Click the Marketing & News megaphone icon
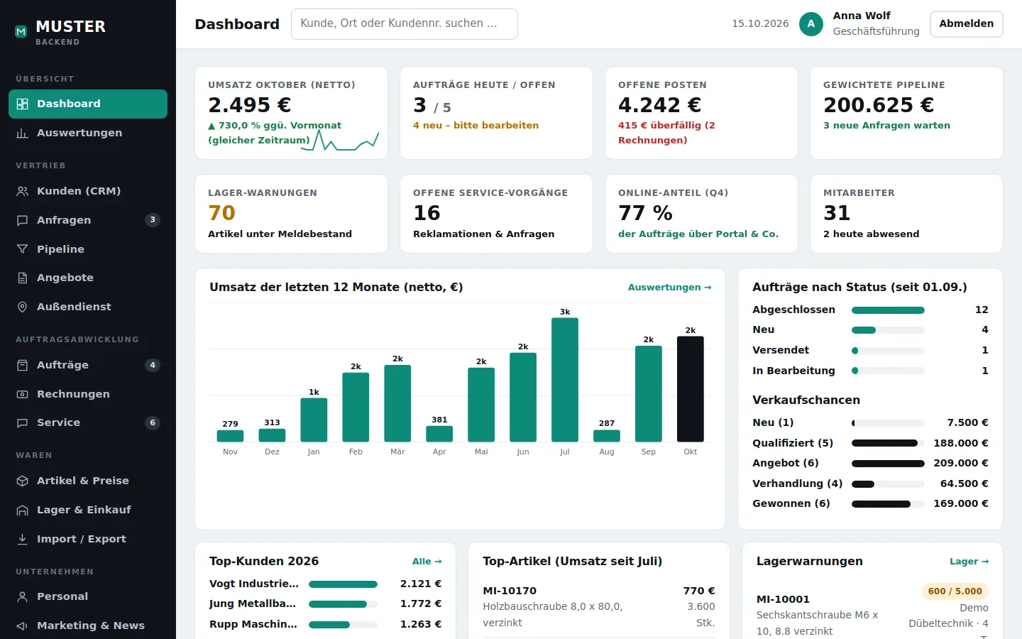Image resolution: width=1022 pixels, height=639 pixels. (23, 626)
